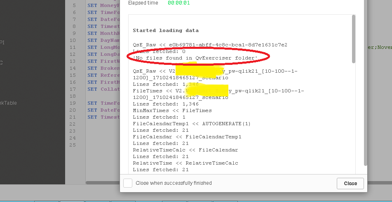Click script line 13 'SET FirstW'
This screenshot has width=392, height=202.
click(x=103, y=61)
